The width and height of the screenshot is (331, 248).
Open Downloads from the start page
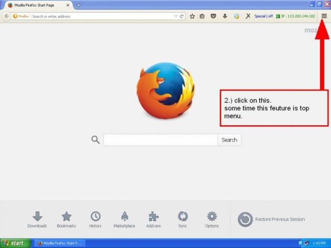[x=37, y=219]
